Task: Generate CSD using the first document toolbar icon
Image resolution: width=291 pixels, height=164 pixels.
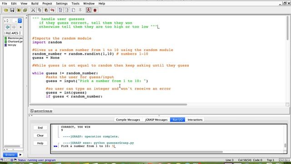Action: tap(60, 10)
